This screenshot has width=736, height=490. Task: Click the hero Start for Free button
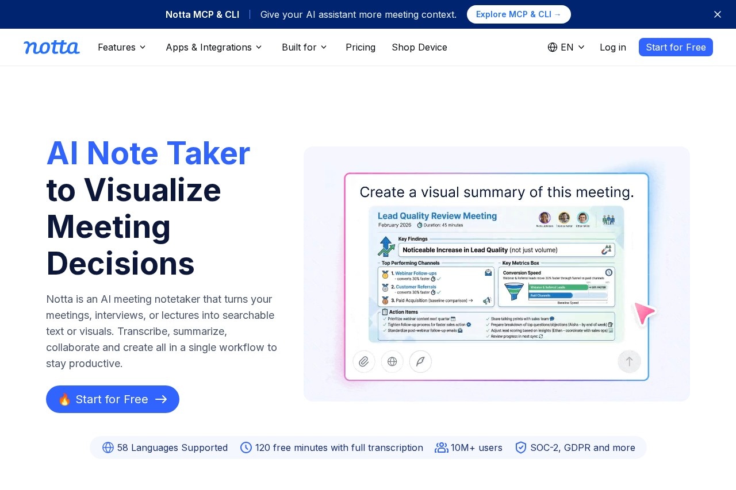tap(113, 399)
